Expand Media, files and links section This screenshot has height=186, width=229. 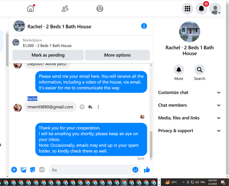tap(189, 118)
